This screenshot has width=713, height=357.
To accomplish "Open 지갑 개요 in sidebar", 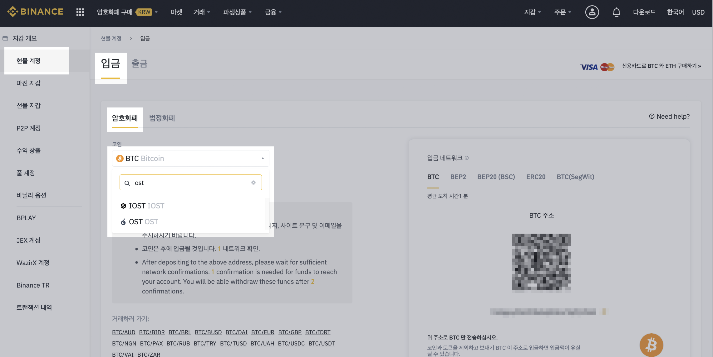I will tap(25, 38).
